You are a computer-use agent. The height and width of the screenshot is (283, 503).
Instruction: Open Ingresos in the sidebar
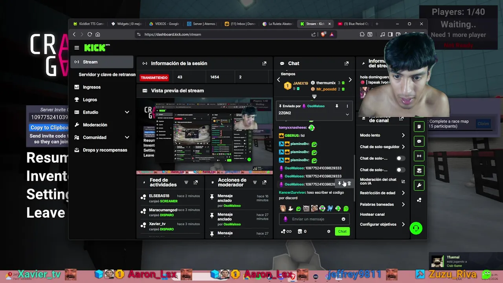(x=92, y=87)
